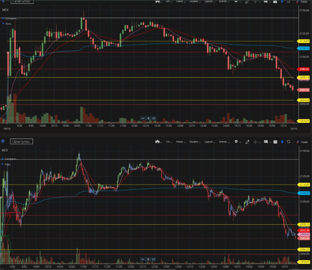Click the blue 2109.16 price tag in upper chart
The image size is (312, 270).
point(303,48)
